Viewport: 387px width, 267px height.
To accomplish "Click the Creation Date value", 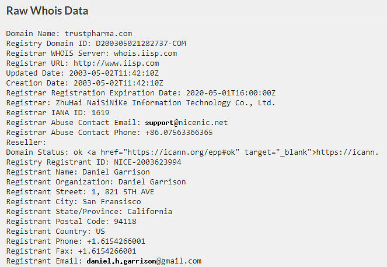I will (x=118, y=83).
